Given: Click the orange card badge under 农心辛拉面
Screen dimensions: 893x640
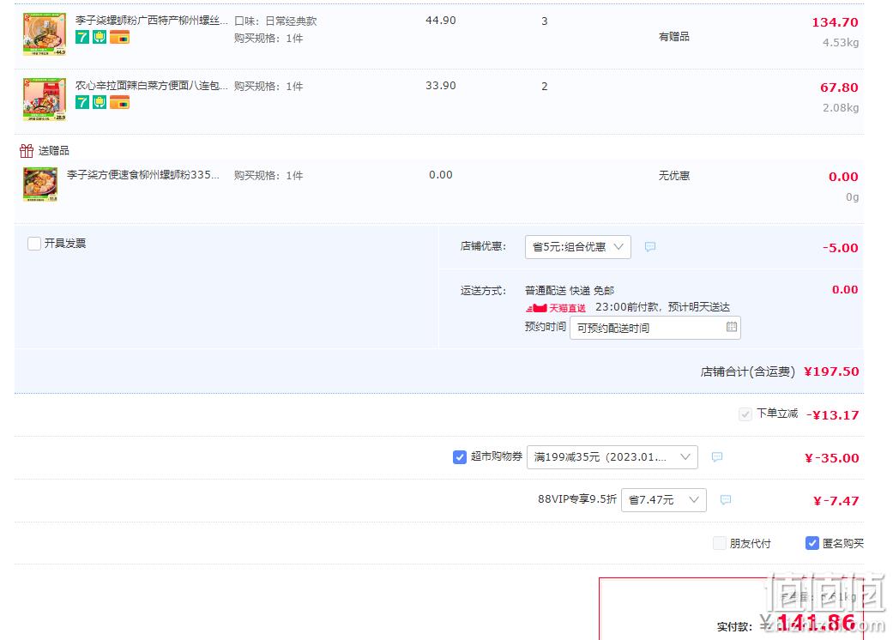Looking at the screenshot, I should tap(119, 102).
